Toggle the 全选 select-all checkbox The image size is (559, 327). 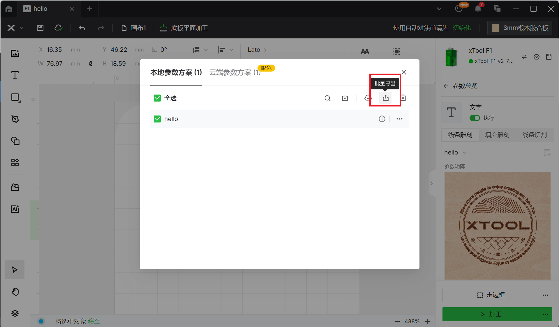[157, 98]
